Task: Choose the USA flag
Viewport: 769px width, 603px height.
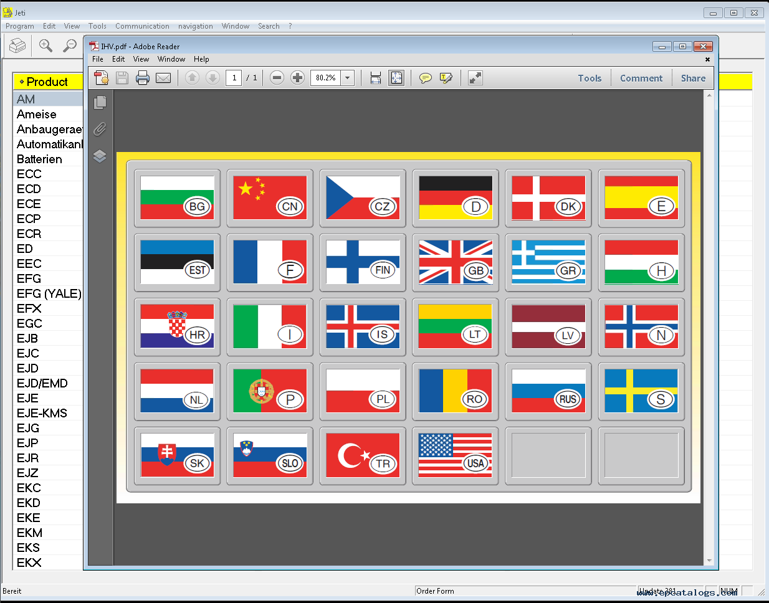Action: click(x=456, y=455)
